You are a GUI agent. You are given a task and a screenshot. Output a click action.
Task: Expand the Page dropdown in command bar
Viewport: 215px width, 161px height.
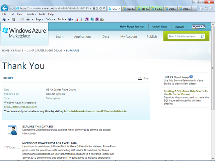click(40, 19)
